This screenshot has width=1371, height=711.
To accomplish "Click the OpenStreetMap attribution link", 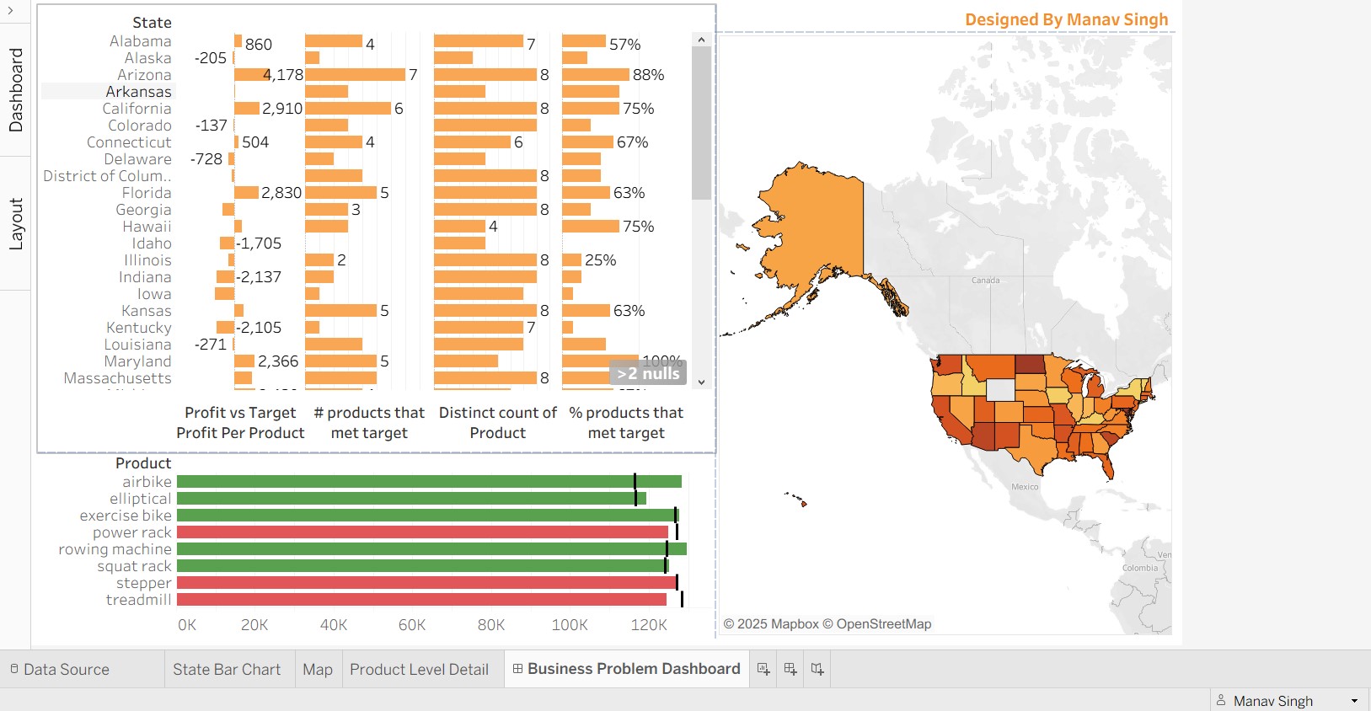I will coord(883,624).
